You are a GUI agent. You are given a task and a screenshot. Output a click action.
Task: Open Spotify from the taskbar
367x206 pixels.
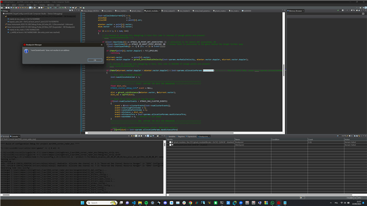(146, 203)
